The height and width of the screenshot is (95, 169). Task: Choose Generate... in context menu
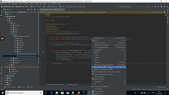(109, 62)
